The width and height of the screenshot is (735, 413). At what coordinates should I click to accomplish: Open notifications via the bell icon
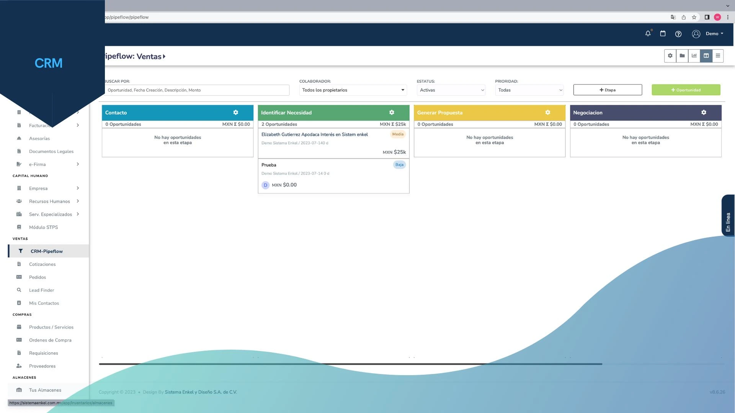click(x=648, y=34)
